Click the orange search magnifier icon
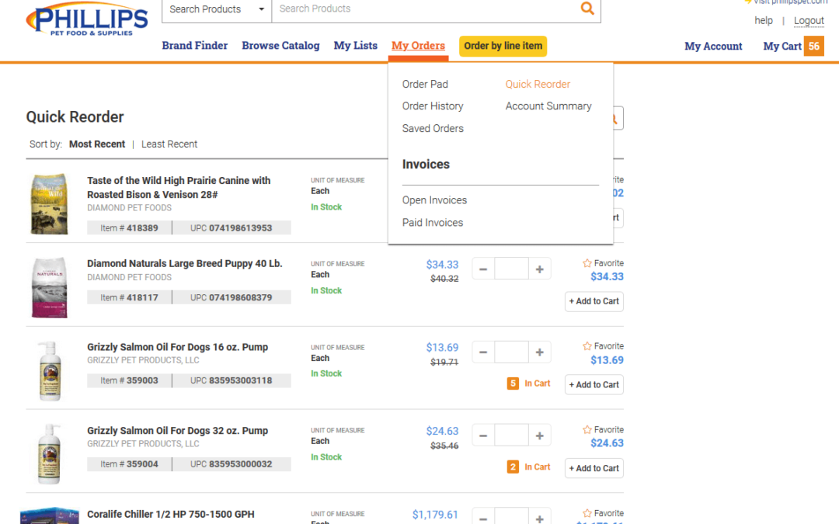Viewport: 839px width, 524px height. (587, 9)
